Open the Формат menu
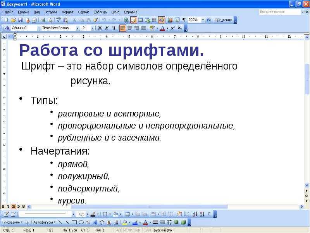 67,12
